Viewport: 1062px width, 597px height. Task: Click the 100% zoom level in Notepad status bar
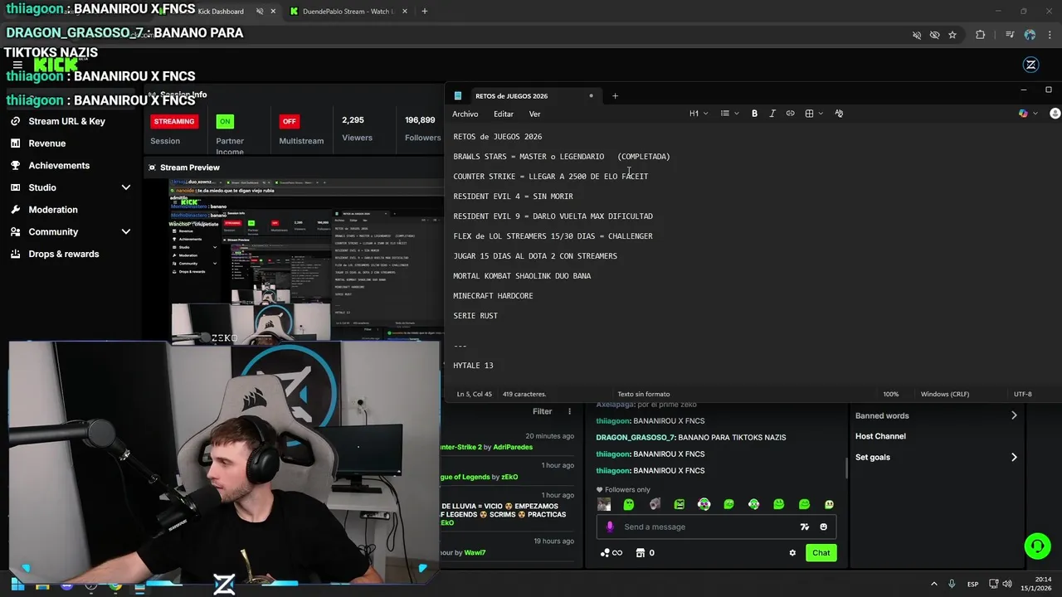890,394
